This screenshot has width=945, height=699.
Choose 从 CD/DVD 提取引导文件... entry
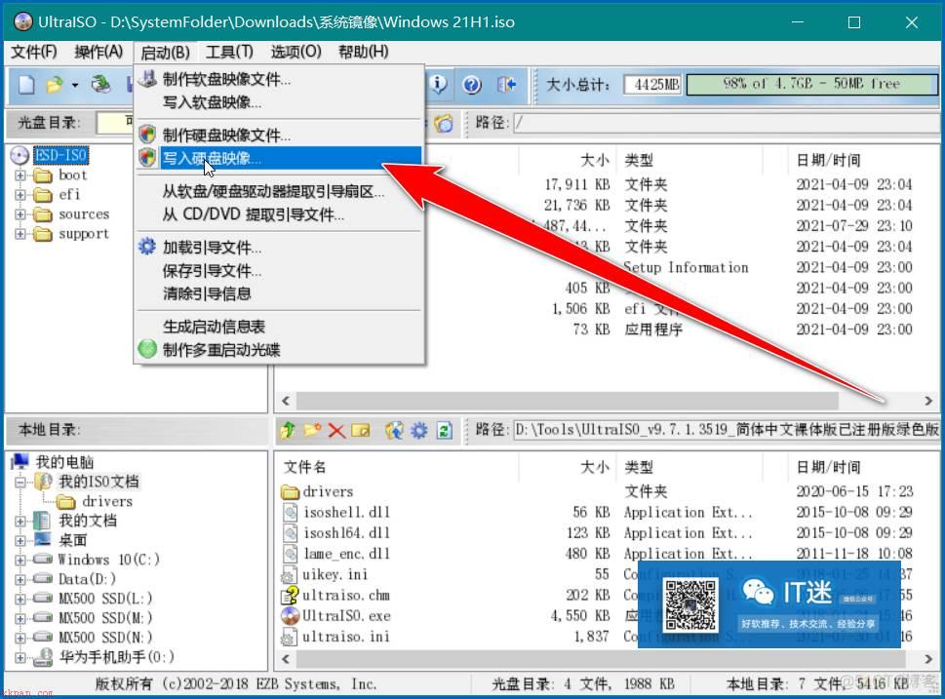279,214
